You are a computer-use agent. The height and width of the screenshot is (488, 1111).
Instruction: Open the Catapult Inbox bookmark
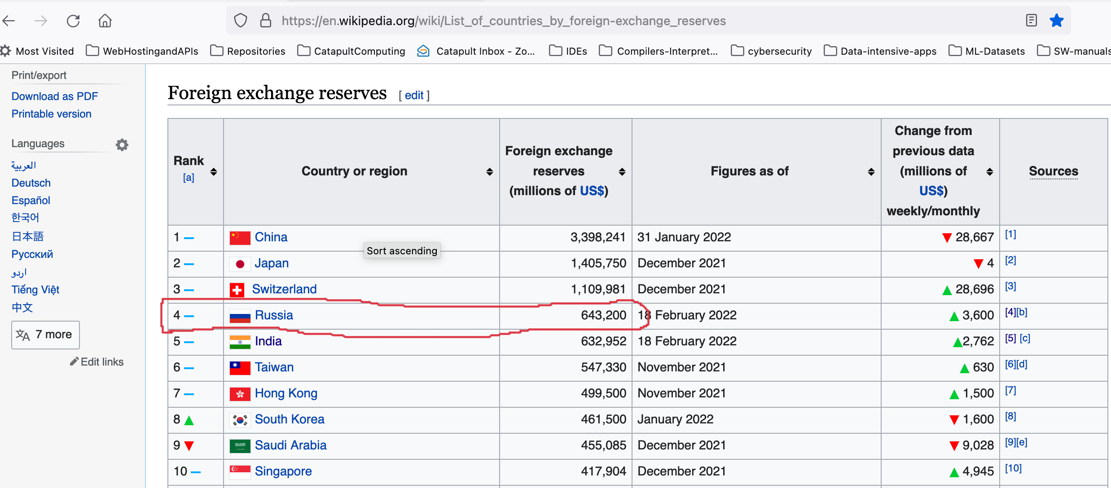pos(476,51)
